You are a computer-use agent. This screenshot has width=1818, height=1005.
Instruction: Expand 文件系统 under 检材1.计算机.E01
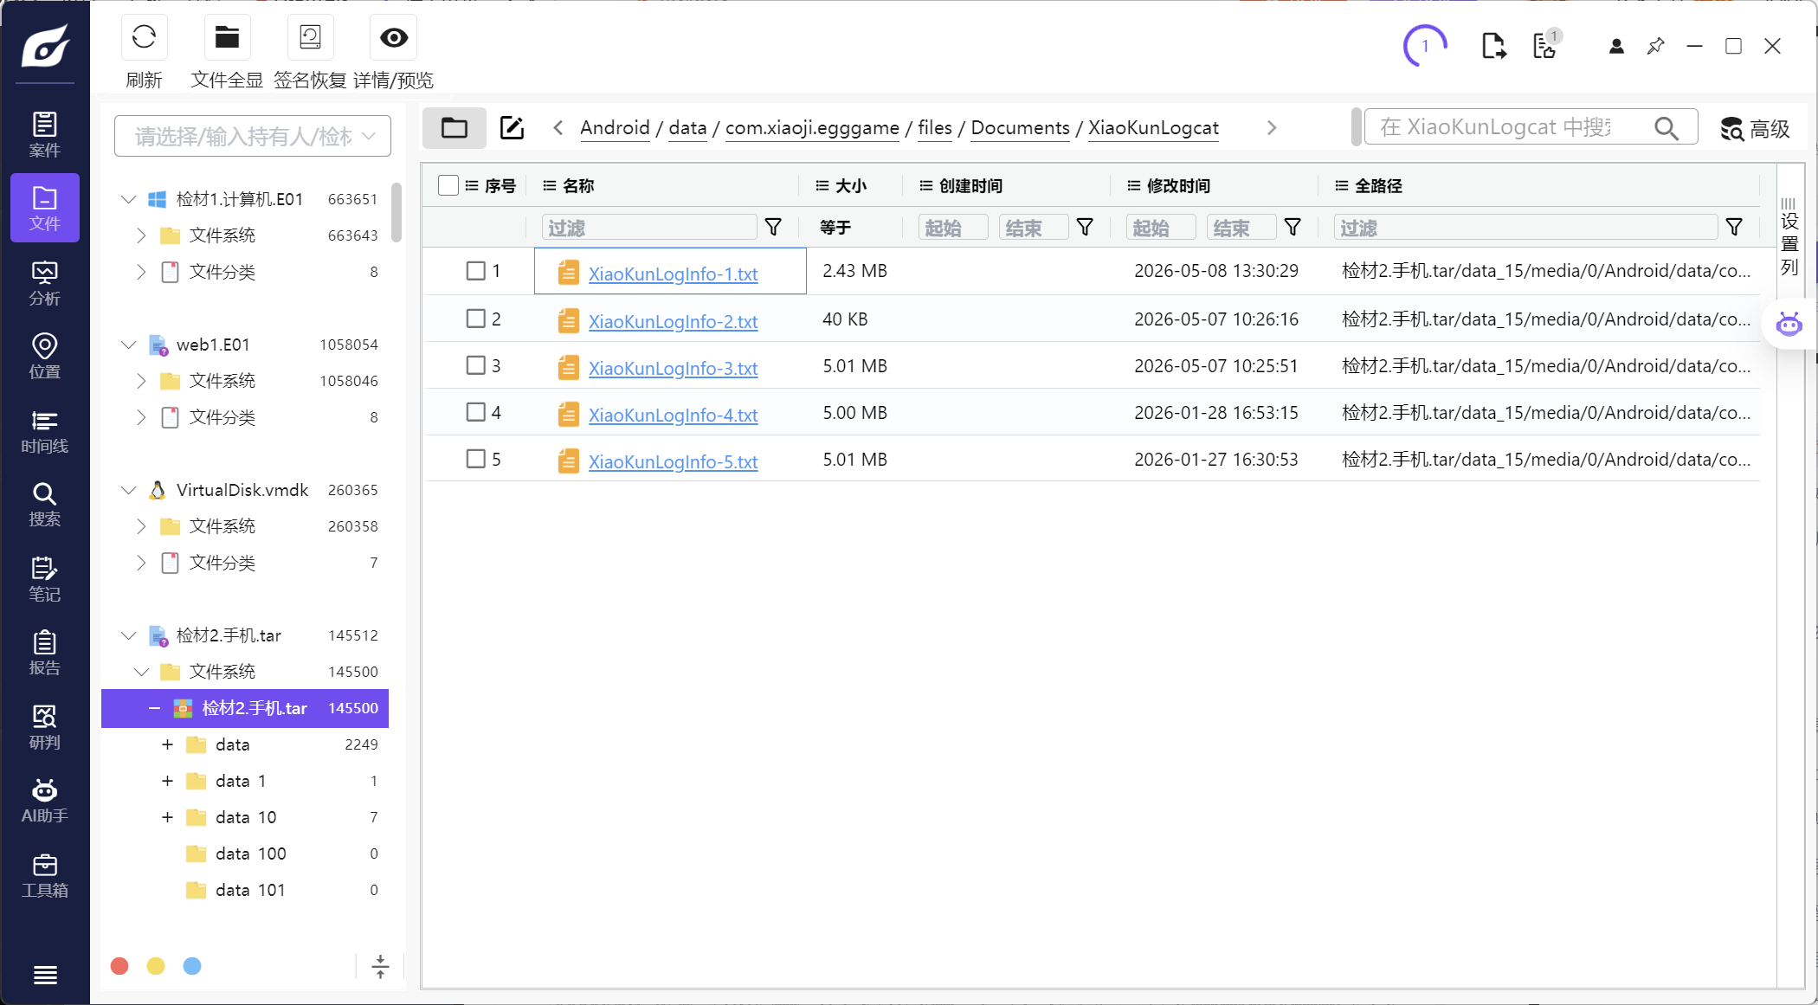141,235
